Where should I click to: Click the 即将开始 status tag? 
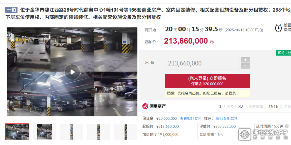coord(283,53)
